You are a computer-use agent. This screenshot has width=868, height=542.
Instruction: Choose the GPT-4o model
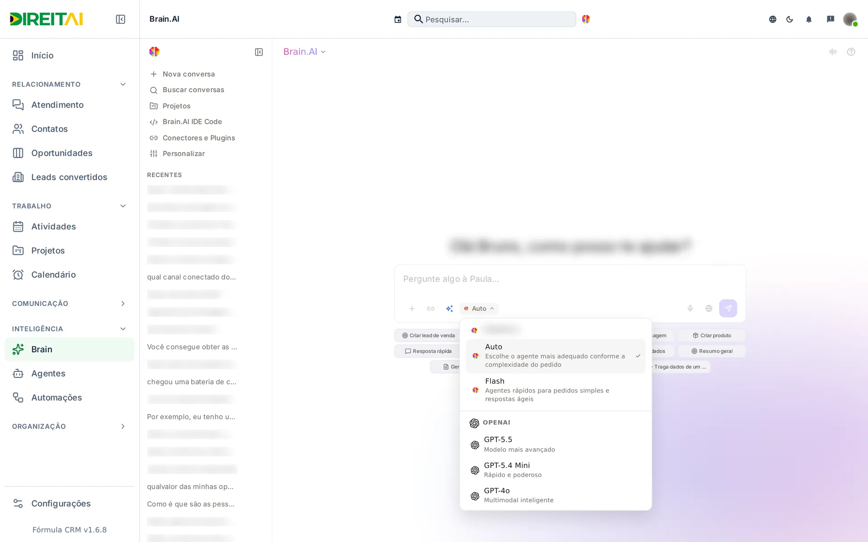(x=556, y=495)
